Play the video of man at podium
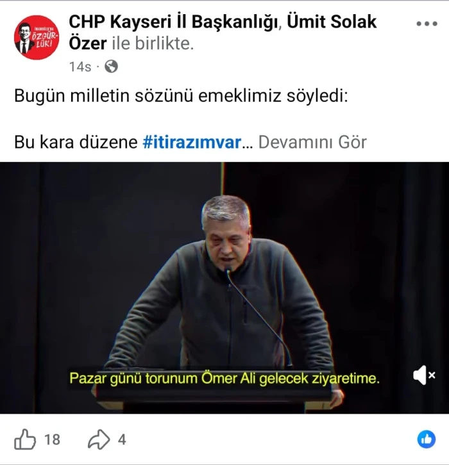This screenshot has width=449, height=465. pos(224,288)
